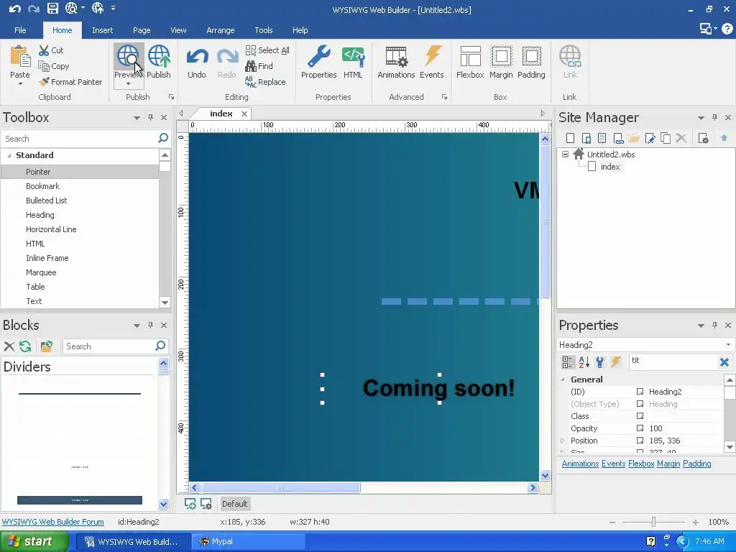
Task: Open the Heading2 object selector dropdown
Action: (x=728, y=344)
